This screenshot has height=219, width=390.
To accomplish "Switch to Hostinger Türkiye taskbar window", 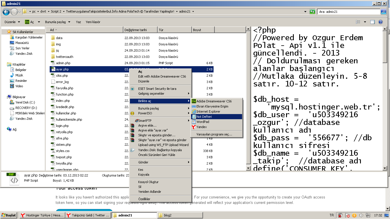I will 42,215.
